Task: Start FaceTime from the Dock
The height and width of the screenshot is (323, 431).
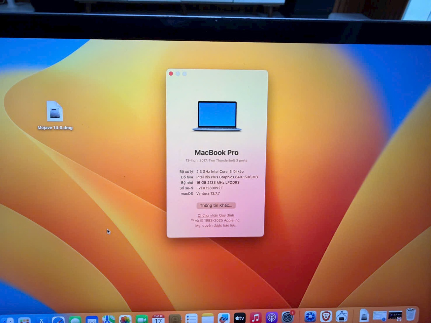Action: (x=142, y=319)
